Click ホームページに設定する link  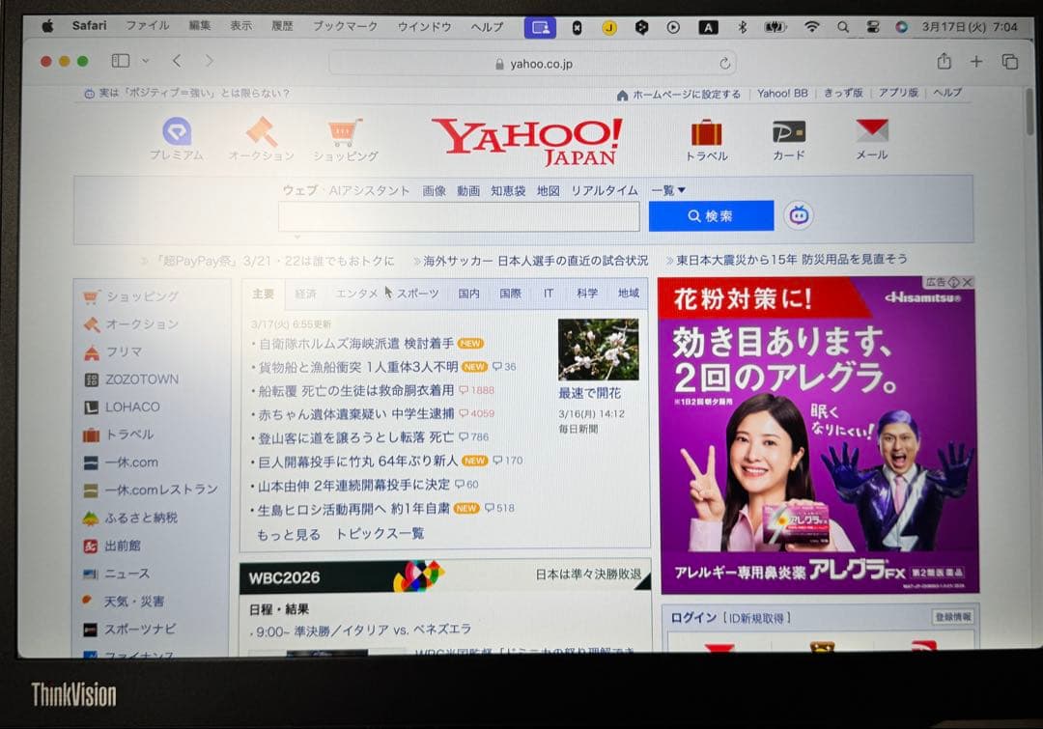click(x=686, y=95)
